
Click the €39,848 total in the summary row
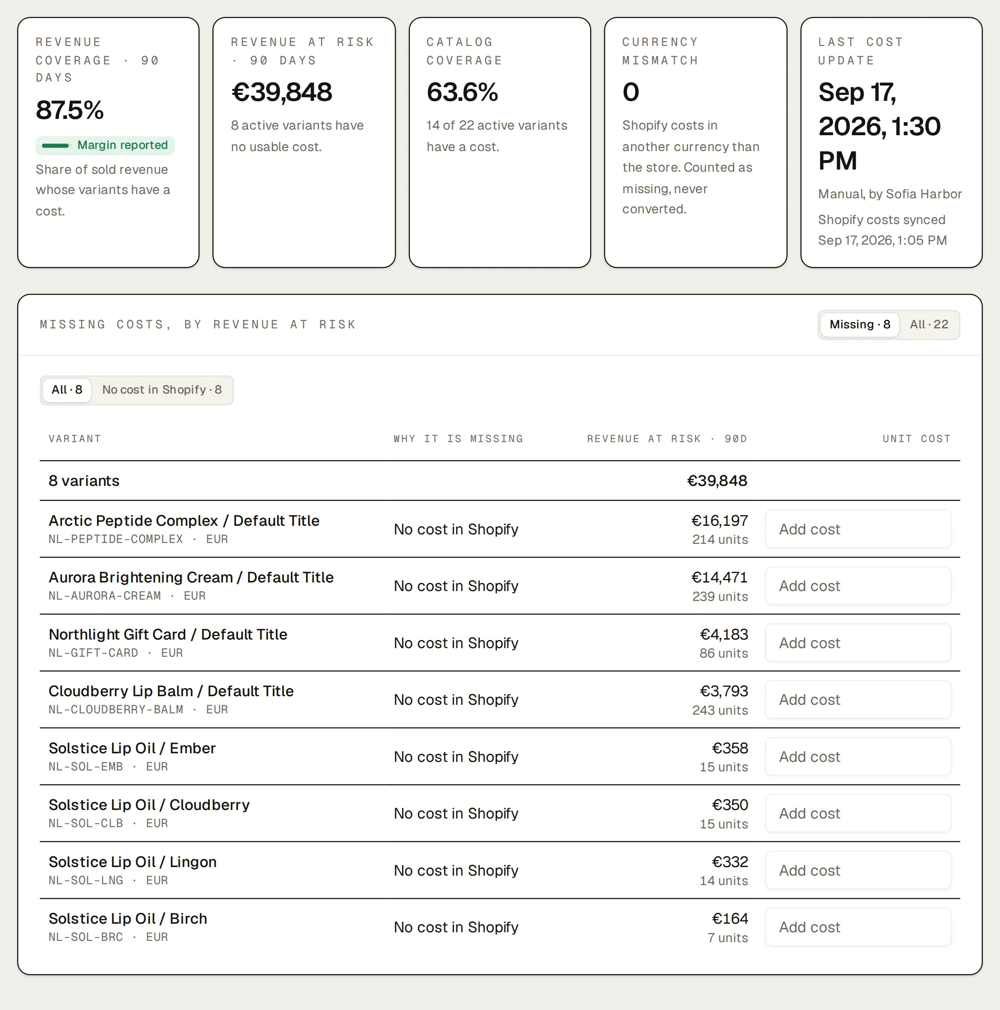[717, 481]
